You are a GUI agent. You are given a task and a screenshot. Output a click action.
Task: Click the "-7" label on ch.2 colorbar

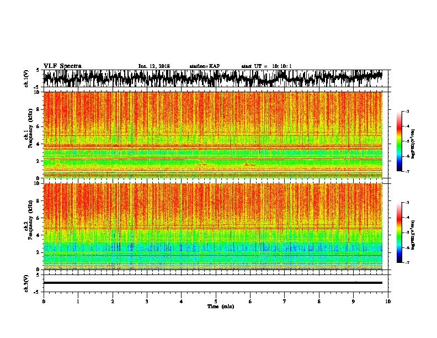pos(407,262)
